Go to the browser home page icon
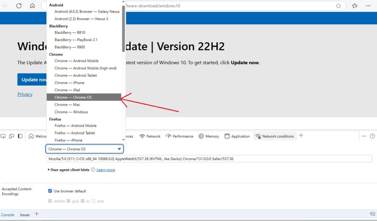Viewport: 377px width, 221px height. tap(32, 6)
